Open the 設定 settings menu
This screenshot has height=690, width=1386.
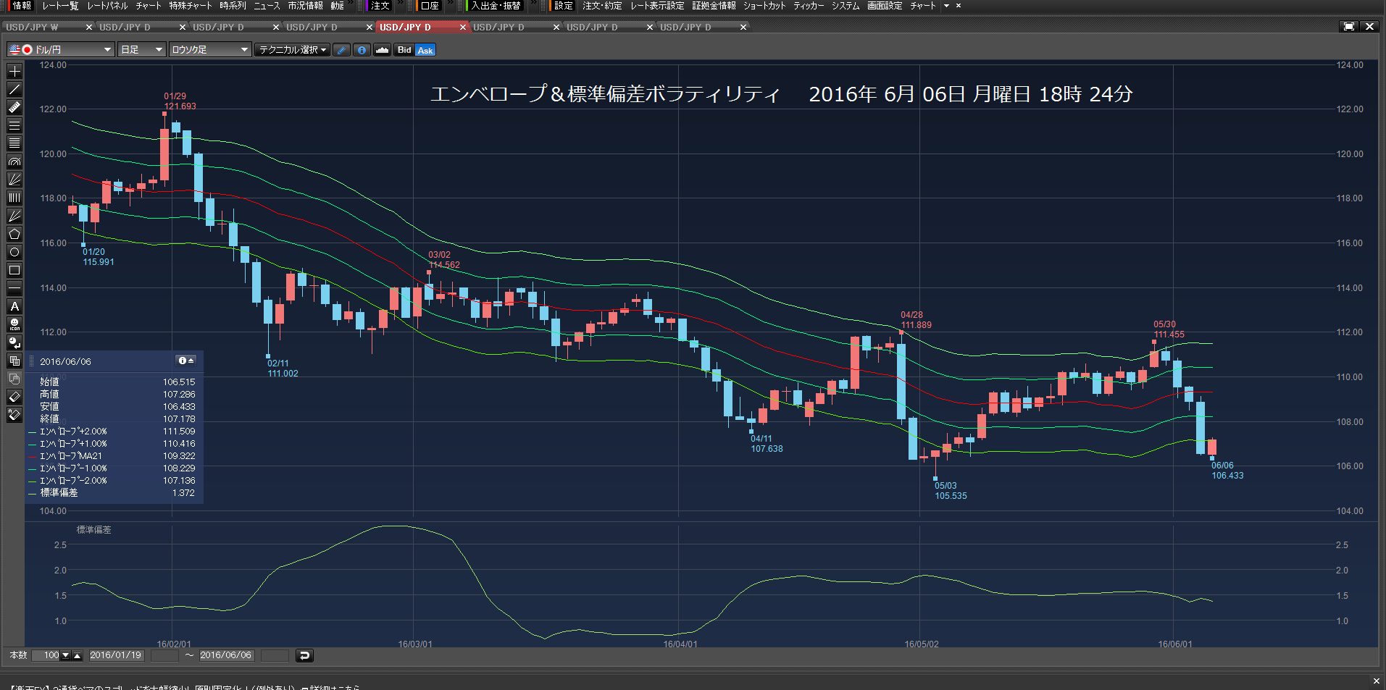(x=563, y=6)
